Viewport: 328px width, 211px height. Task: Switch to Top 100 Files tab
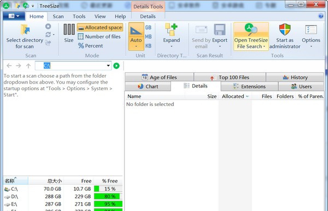pos(230,78)
